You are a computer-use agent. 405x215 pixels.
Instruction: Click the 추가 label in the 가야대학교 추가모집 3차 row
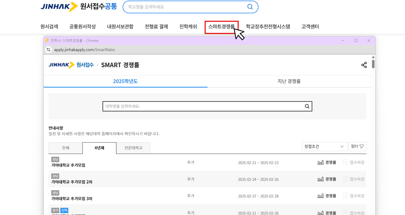coord(191,196)
